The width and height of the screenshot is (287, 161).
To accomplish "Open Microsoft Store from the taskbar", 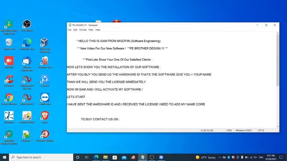I will pyautogui.click(x=115, y=157).
